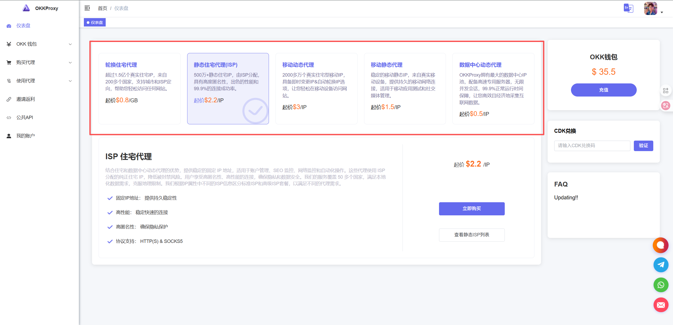Click the 充值 recharge button
The width and height of the screenshot is (673, 325).
coord(604,90)
